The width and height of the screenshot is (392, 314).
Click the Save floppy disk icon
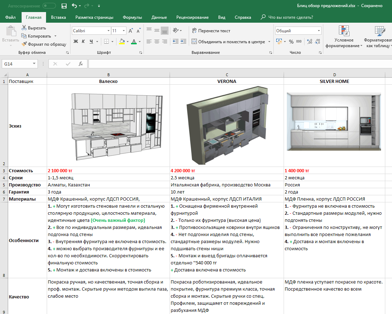pos(64,6)
